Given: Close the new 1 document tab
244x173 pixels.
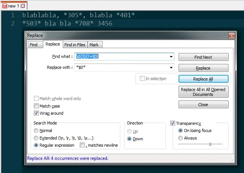Looking at the screenshot, I should coord(23,6).
